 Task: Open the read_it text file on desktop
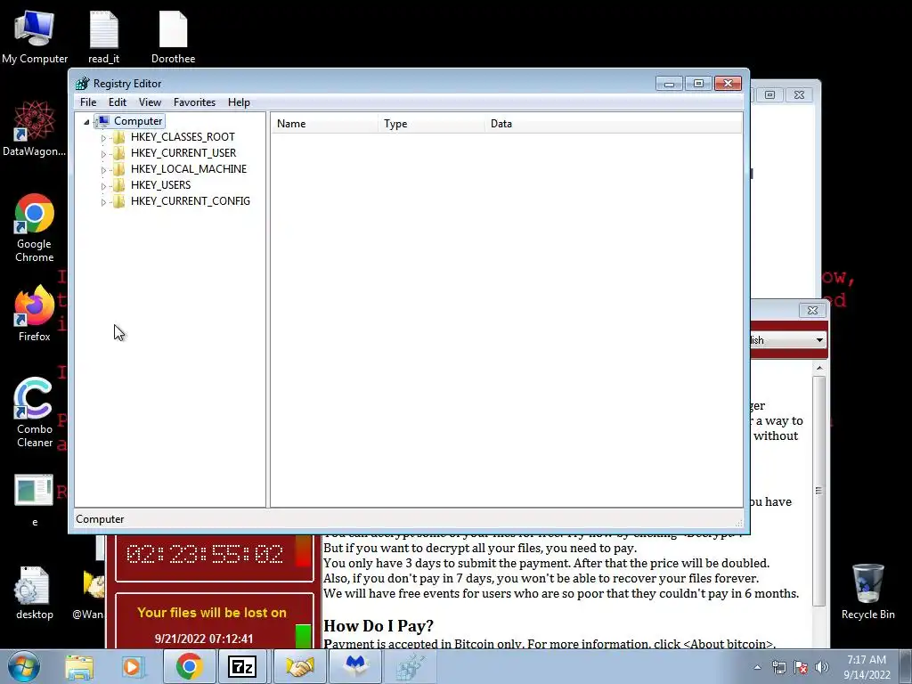point(103,37)
